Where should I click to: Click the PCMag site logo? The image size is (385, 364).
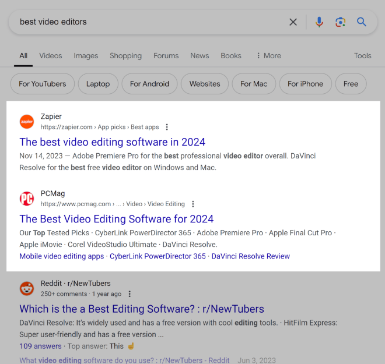pyautogui.click(x=27, y=199)
